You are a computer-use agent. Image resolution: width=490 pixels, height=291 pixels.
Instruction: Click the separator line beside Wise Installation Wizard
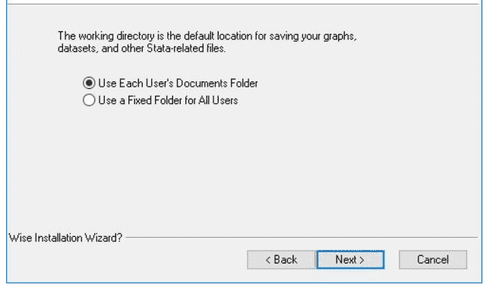click(302, 238)
